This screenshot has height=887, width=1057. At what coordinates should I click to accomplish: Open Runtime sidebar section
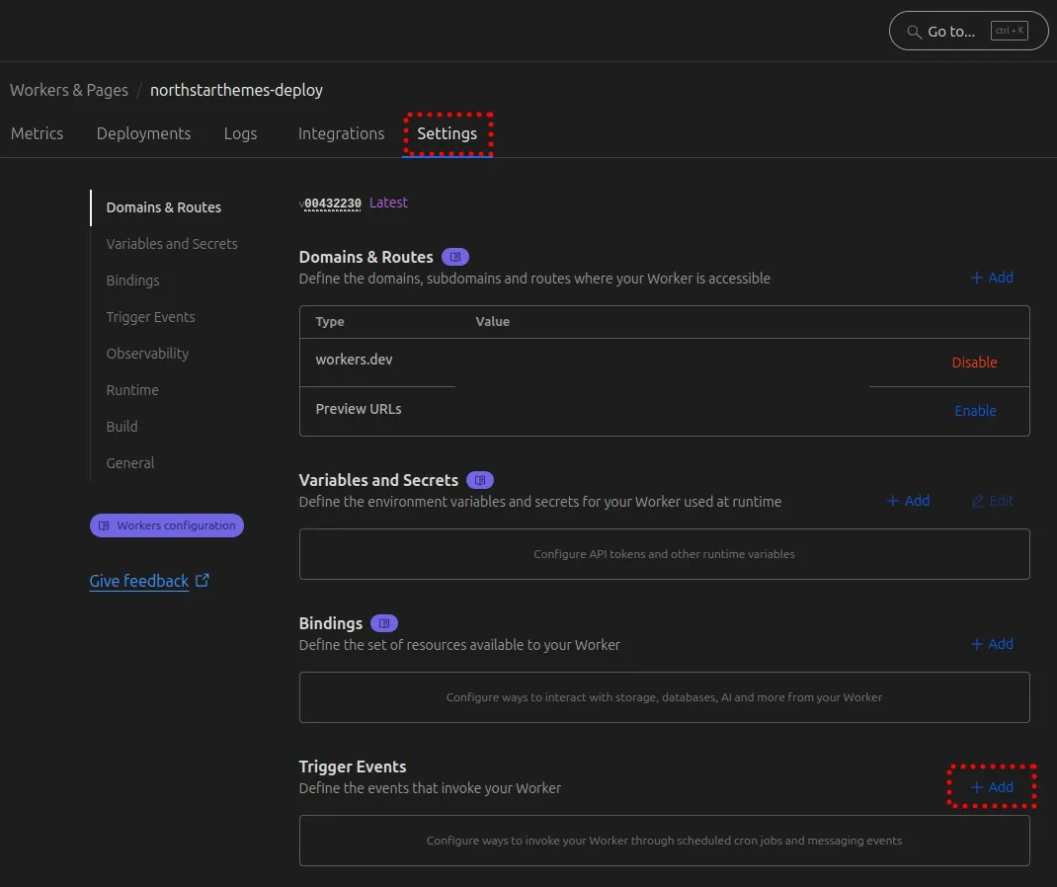[132, 389]
